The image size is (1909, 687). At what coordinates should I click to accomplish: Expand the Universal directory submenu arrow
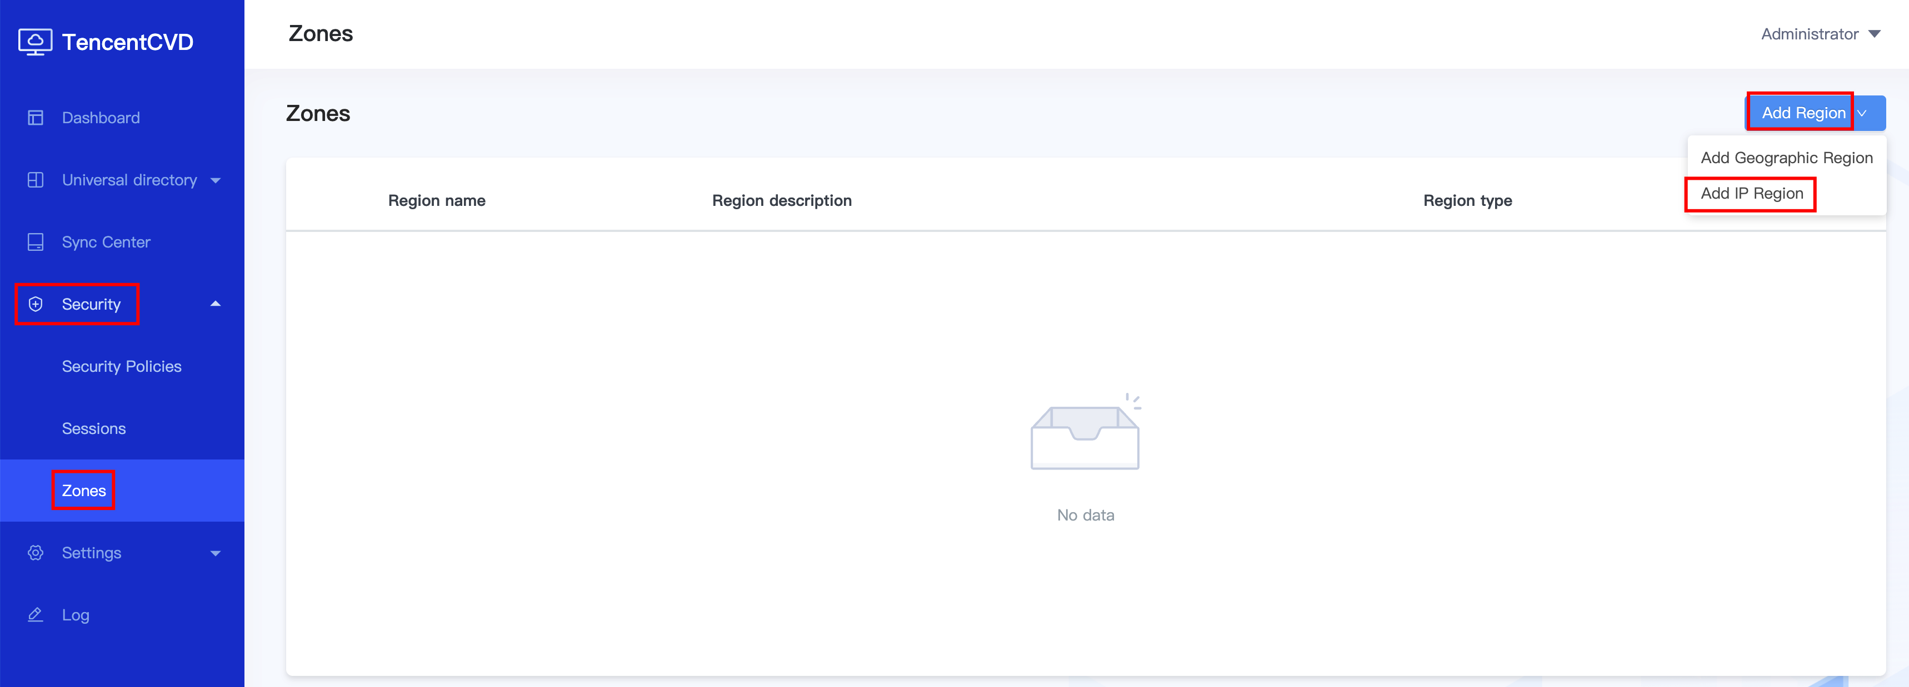click(216, 180)
